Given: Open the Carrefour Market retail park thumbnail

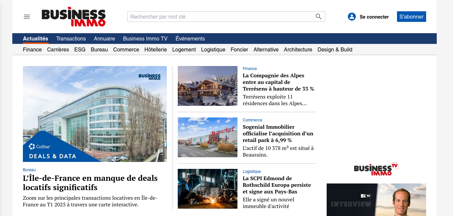Looking at the screenshot, I should pyautogui.click(x=208, y=137).
